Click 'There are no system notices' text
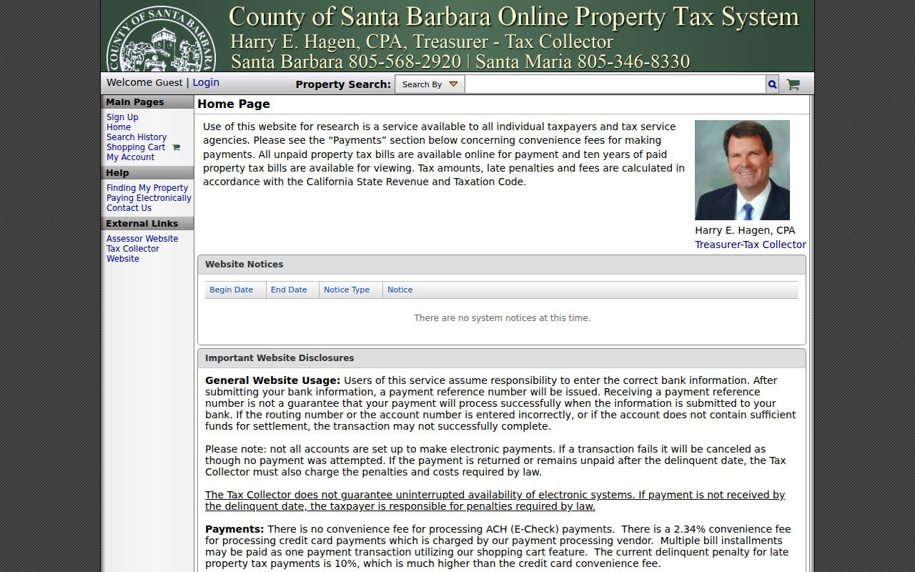 (502, 318)
